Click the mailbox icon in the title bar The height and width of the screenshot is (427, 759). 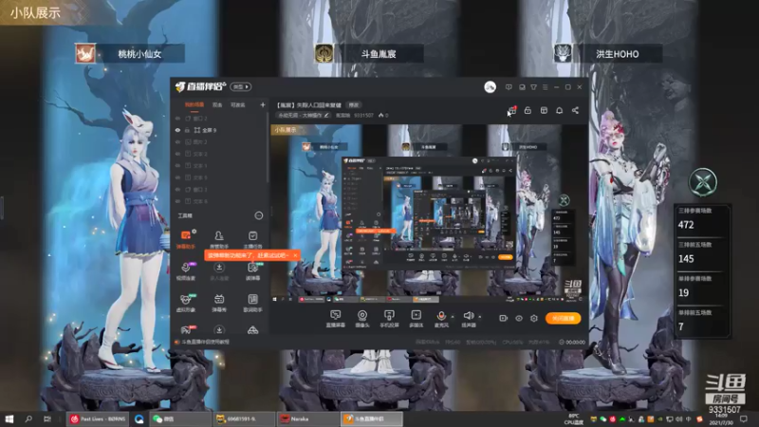(x=522, y=87)
